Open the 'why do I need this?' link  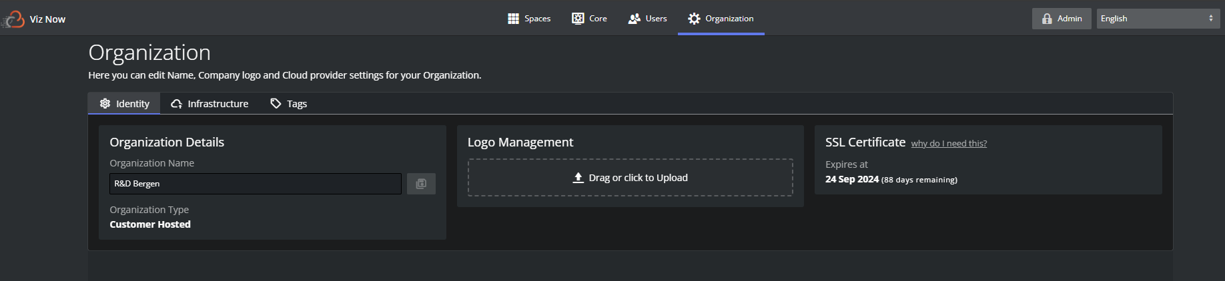click(x=949, y=144)
